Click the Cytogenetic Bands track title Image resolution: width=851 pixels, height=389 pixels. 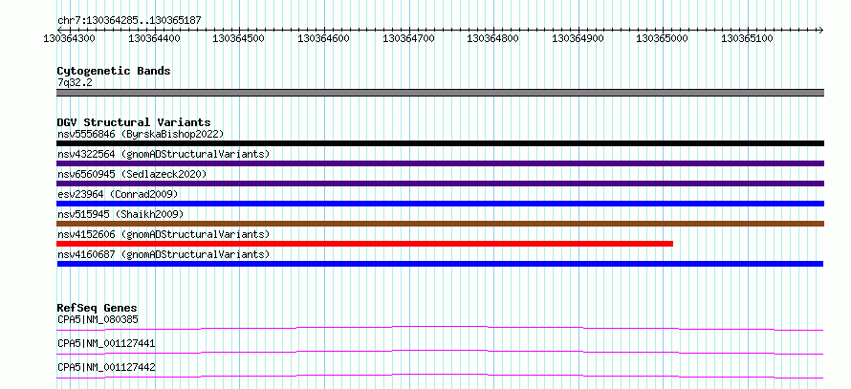tap(114, 71)
